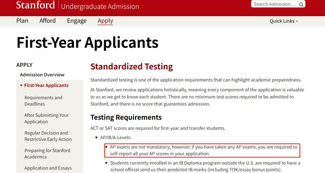Open Preparing for Stanford Academics page

(47, 153)
